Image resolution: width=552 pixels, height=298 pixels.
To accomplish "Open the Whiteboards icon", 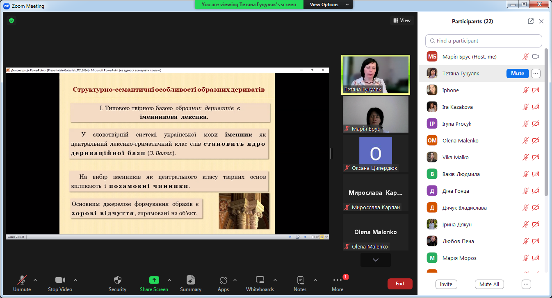I will (x=260, y=280).
